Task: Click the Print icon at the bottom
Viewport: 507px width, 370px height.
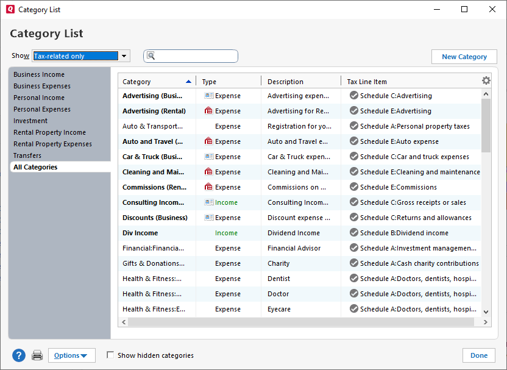Action: click(37, 355)
